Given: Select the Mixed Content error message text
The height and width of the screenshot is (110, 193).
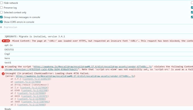Looking at the screenshot, I should pyautogui.click(x=102, y=41).
